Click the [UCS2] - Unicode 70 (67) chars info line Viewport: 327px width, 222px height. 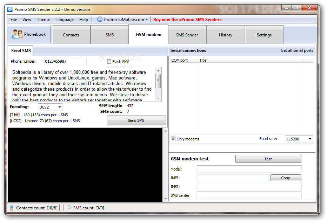coord(45,121)
